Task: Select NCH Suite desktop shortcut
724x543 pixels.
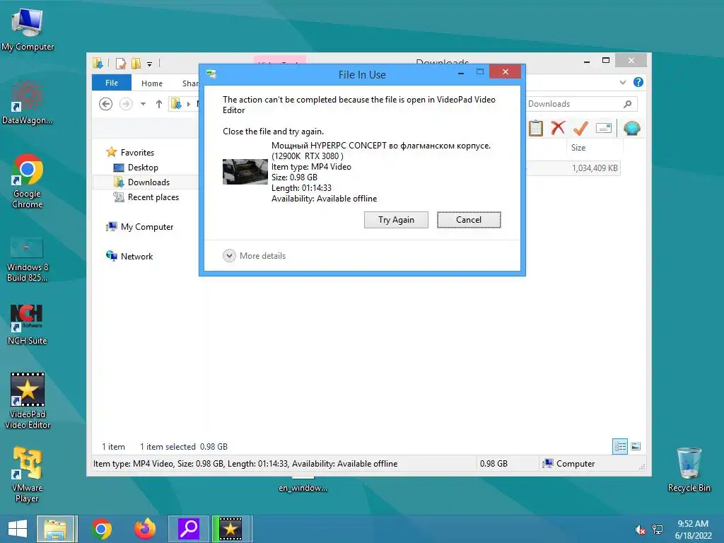Action: click(x=28, y=325)
